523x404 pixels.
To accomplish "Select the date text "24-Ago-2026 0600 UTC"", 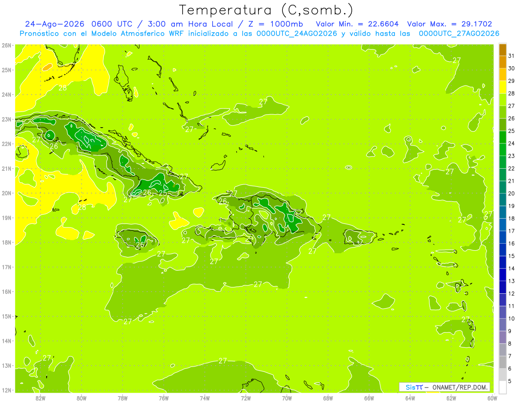I will point(78,24).
